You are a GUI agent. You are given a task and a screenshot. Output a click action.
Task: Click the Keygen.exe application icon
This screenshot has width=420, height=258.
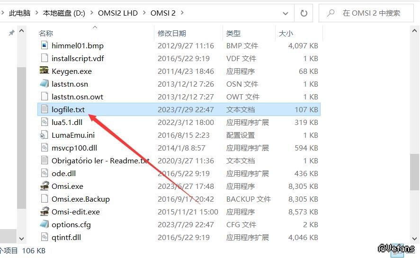click(x=44, y=71)
